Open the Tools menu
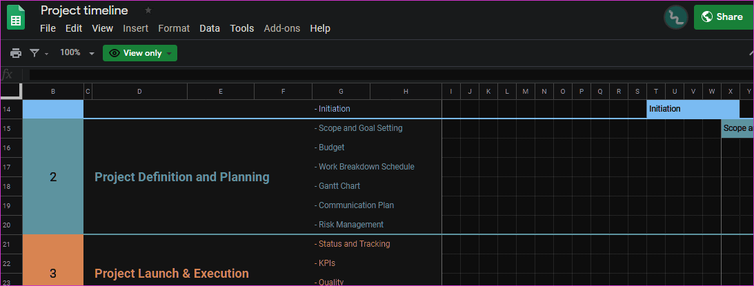Viewport: 754px width, 286px height. pos(242,28)
